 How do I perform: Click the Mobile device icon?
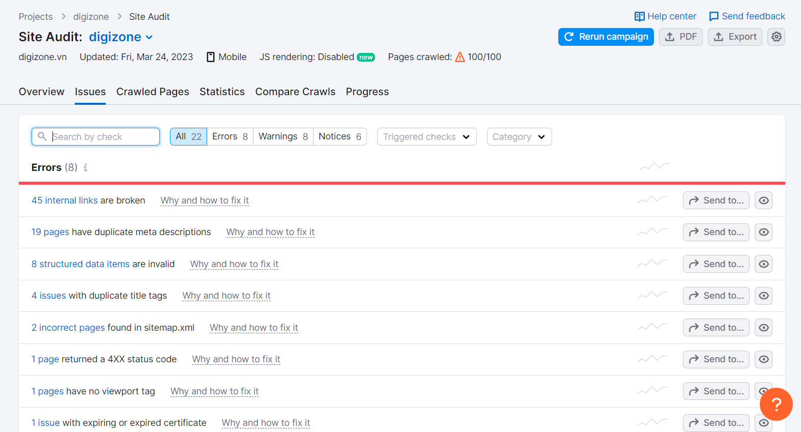pyautogui.click(x=211, y=57)
